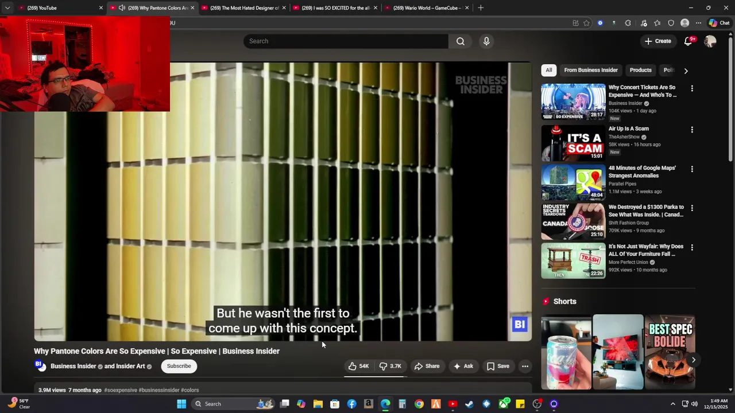Open browser Extensions puzzle icon

pyautogui.click(x=628, y=23)
